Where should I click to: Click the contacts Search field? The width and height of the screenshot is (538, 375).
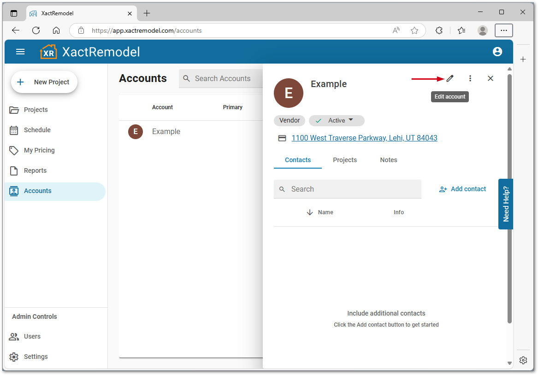[348, 189]
